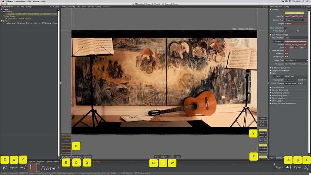Expand the Distortion Grid section

[x=271, y=87]
